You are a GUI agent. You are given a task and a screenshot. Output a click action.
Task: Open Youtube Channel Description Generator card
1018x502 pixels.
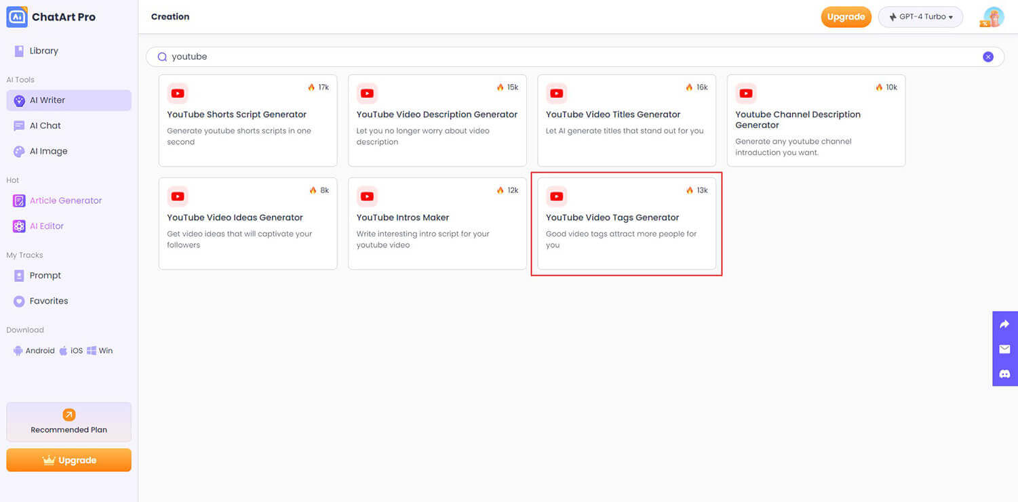(x=816, y=121)
